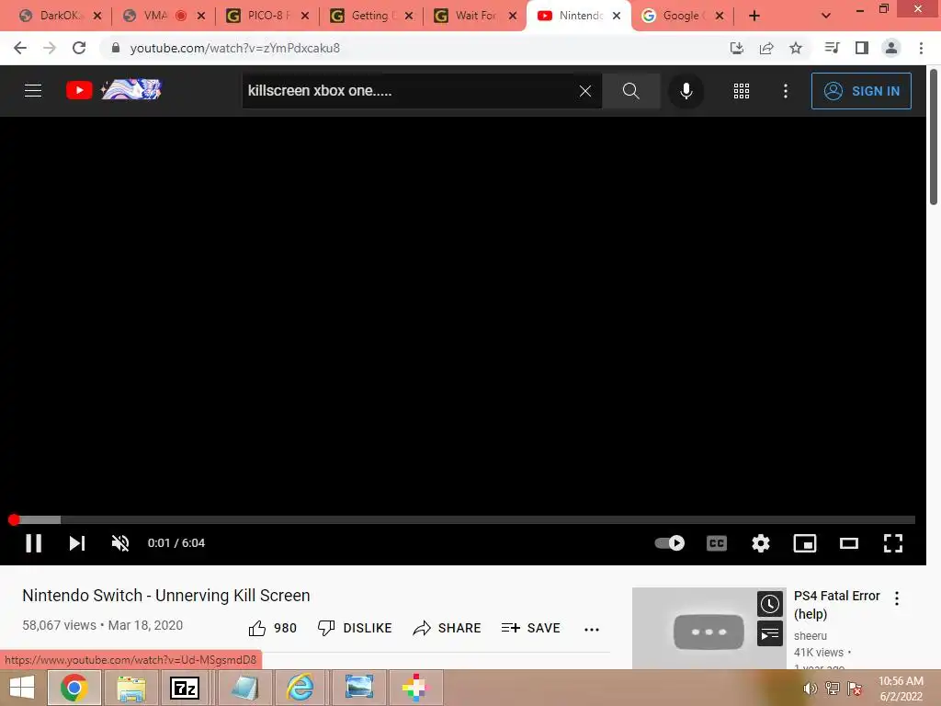Open more actions ellipsis below the video

click(592, 629)
